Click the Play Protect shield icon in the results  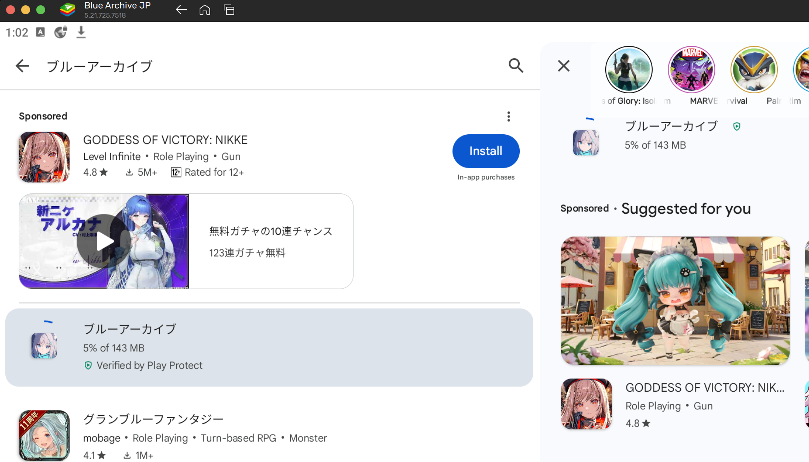coord(88,365)
